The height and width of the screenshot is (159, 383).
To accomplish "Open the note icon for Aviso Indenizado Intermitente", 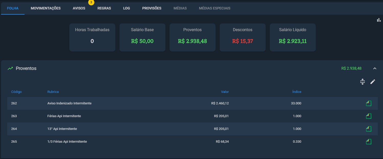I will click(368, 103).
